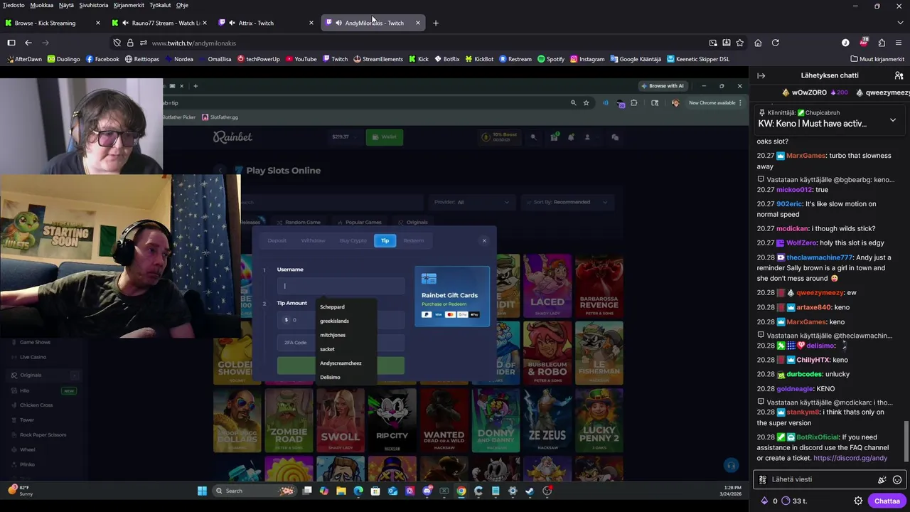Click the green Wallet button on Rainbet

point(385,137)
